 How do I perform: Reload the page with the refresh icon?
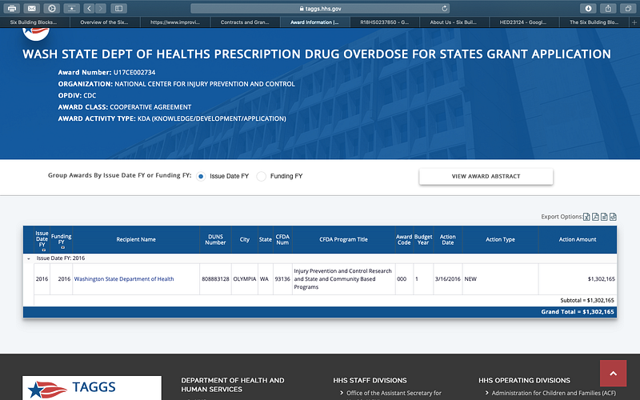pyautogui.click(x=445, y=8)
